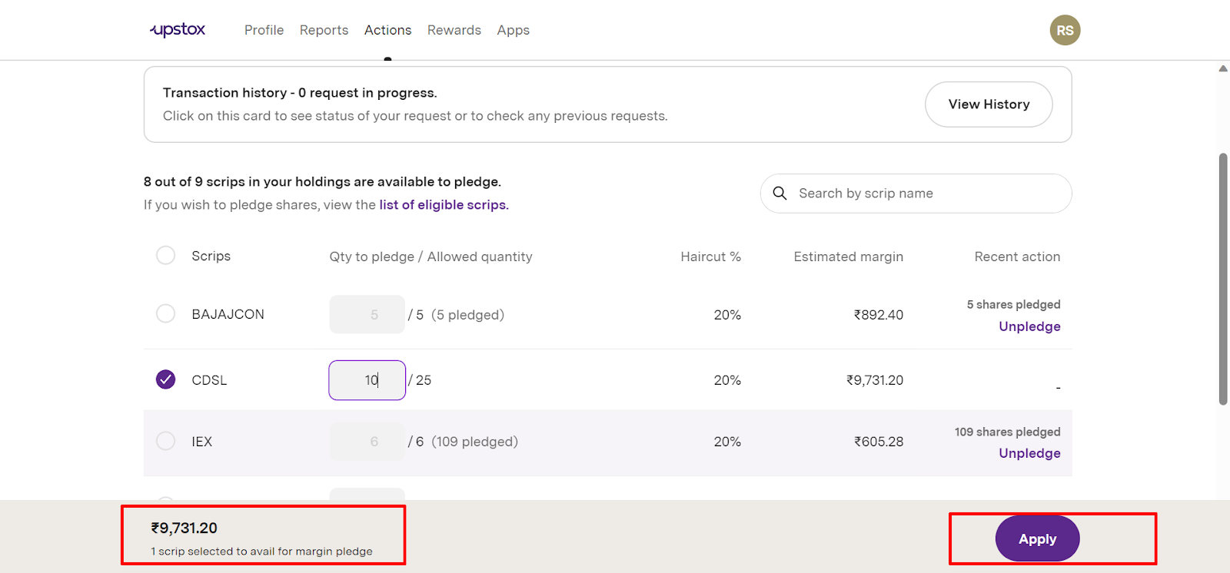Select the IEX scrip checkbox
Image resolution: width=1230 pixels, height=573 pixels.
click(165, 441)
